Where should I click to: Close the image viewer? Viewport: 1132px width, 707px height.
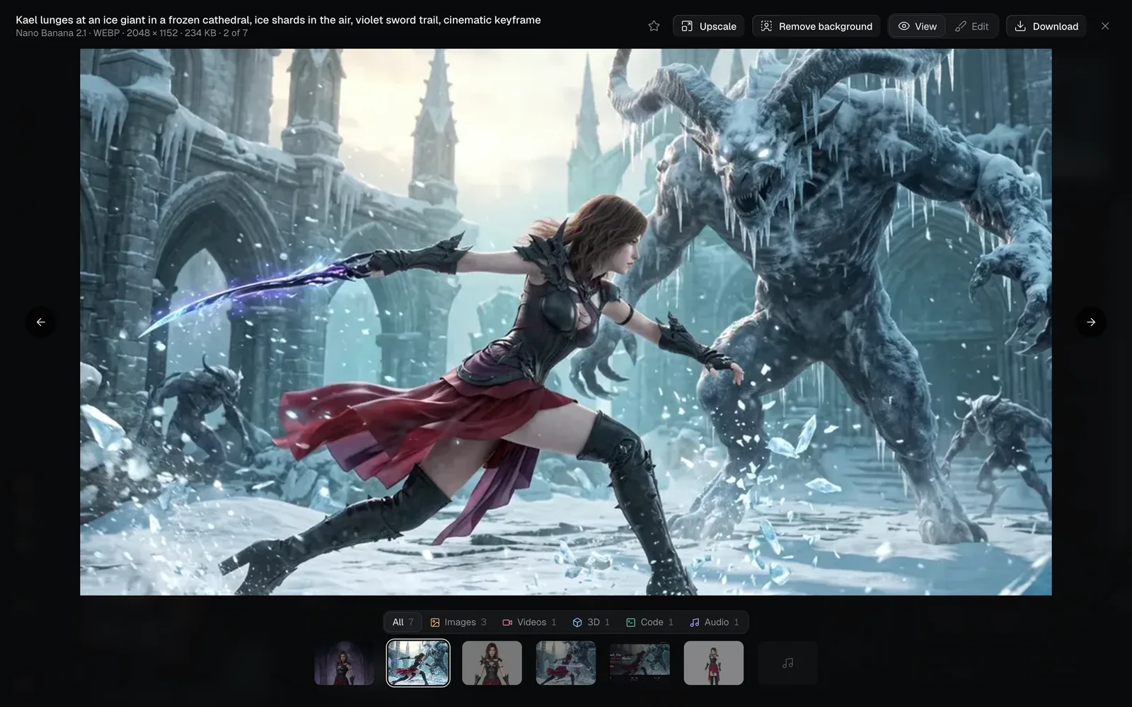(x=1105, y=26)
